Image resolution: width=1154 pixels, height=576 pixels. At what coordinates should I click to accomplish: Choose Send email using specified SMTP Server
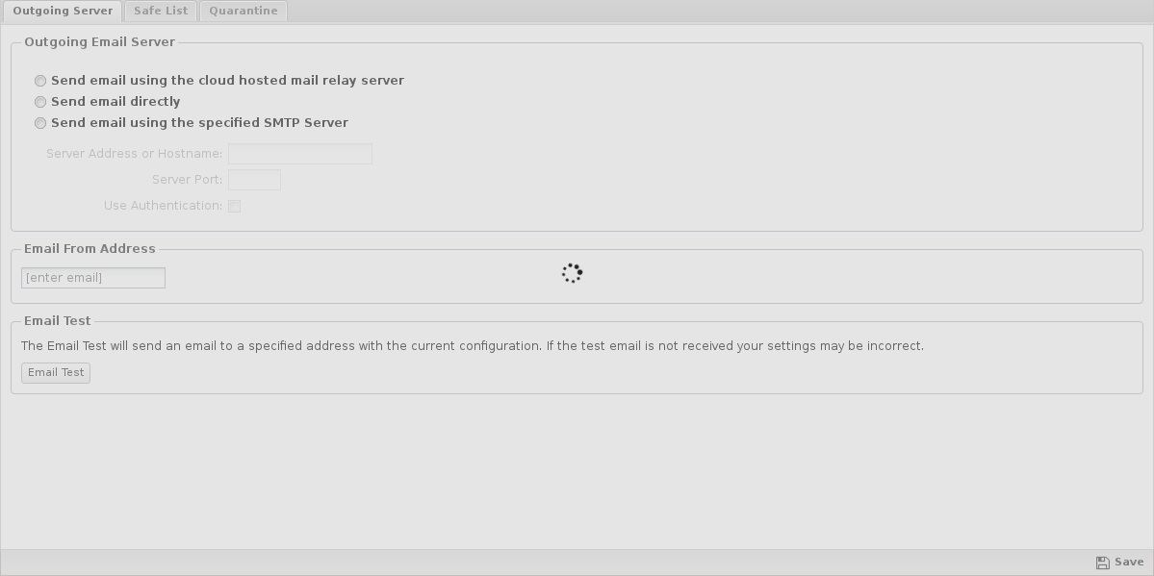40,124
